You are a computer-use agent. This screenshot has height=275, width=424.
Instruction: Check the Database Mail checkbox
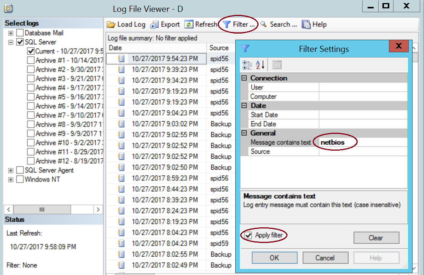20,33
